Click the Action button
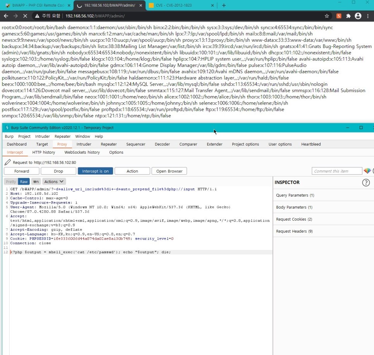 pos(132,171)
